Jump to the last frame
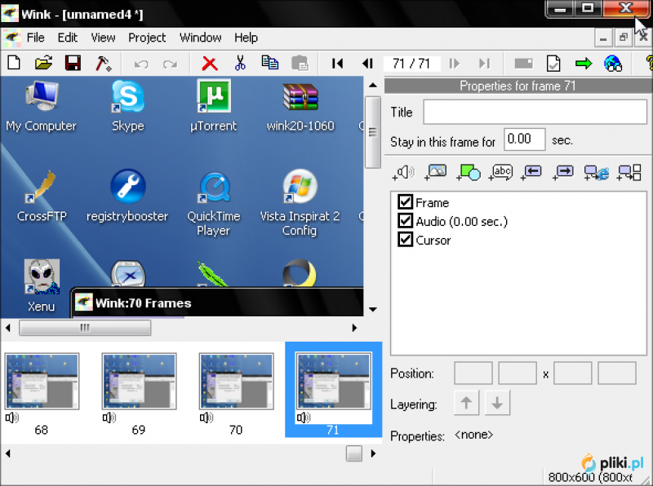653x486 pixels. tap(484, 64)
